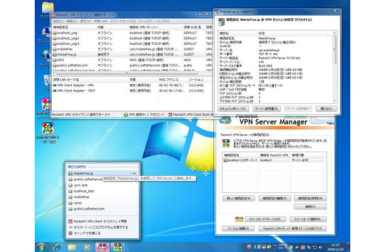Open Windows Media Player from taskbar
The image size is (385, 252).
[86, 247]
